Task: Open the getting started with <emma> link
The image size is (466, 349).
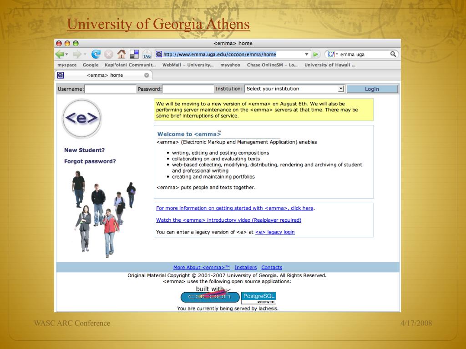Action: click(x=235, y=208)
